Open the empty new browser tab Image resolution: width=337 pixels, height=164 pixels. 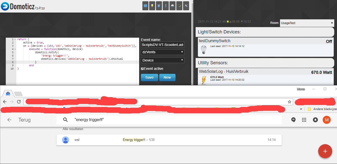tap(18, 94)
